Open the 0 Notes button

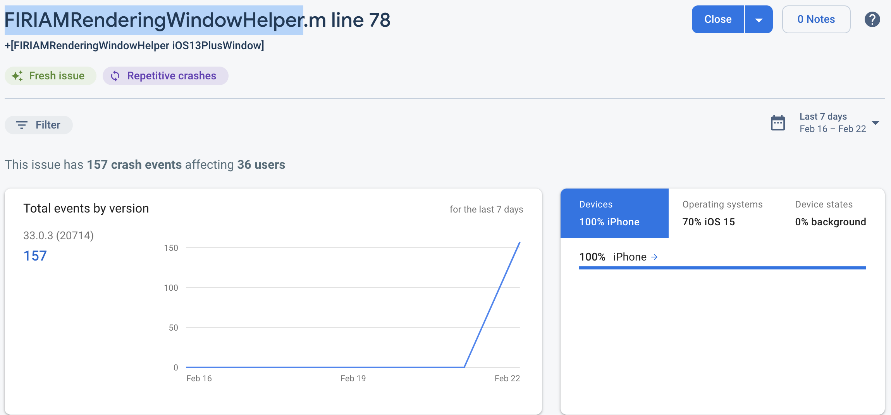pos(816,19)
